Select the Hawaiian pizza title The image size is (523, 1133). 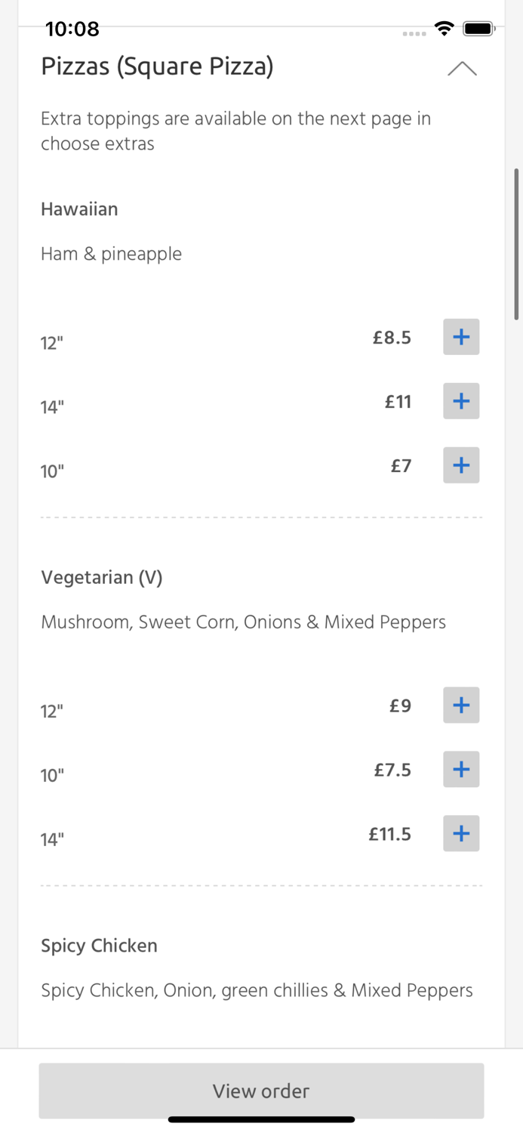tap(79, 209)
